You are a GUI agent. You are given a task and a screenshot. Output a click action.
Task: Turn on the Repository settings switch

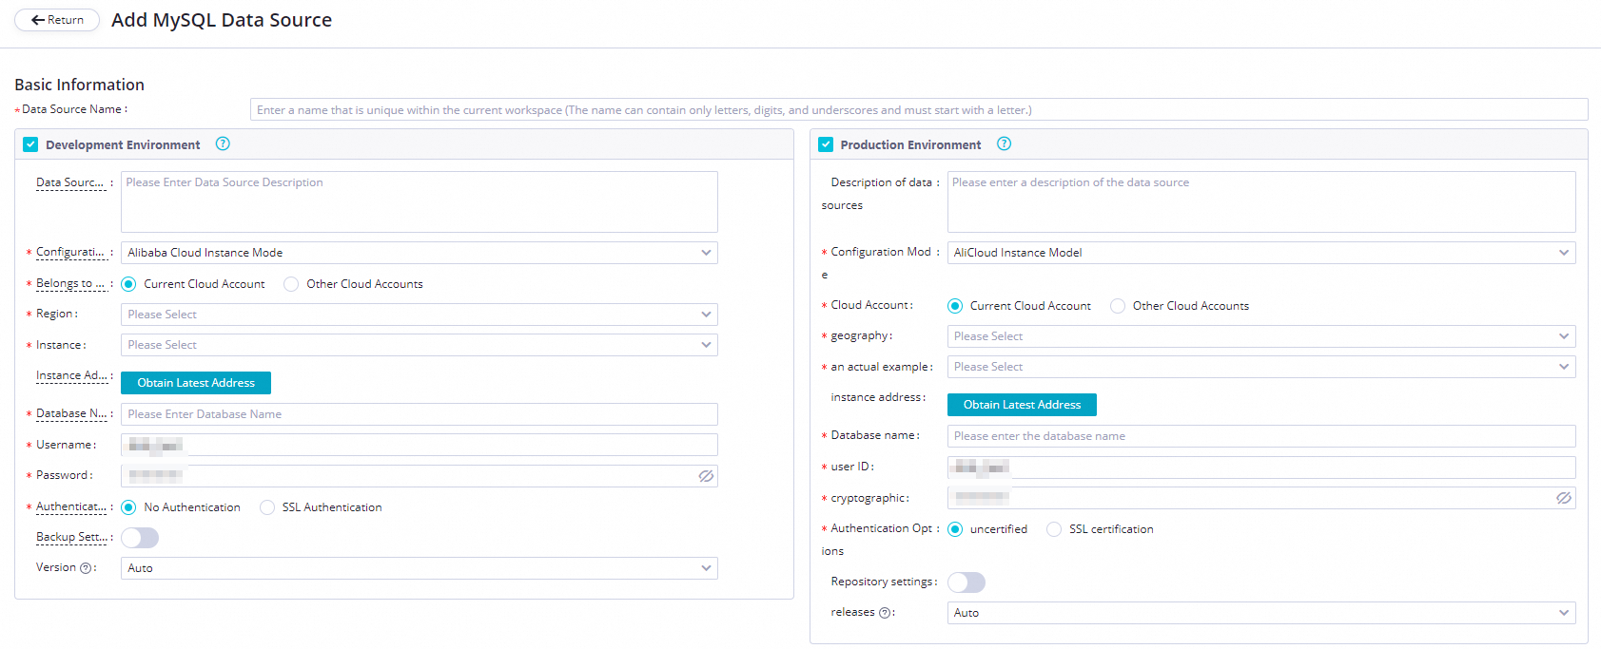click(966, 582)
